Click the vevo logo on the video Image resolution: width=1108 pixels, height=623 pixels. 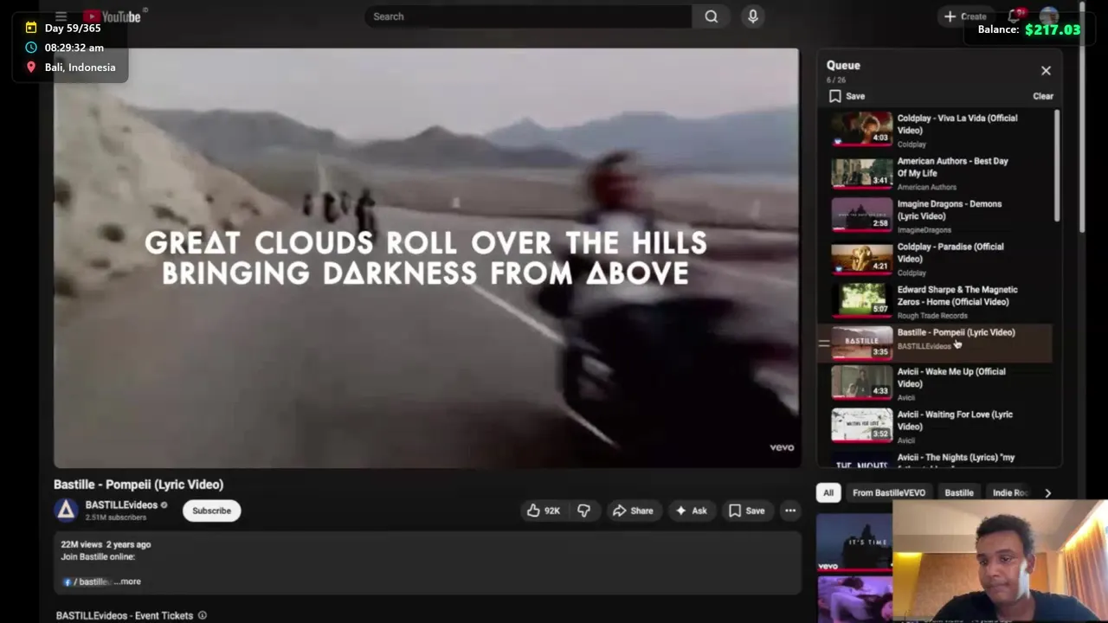tap(782, 447)
